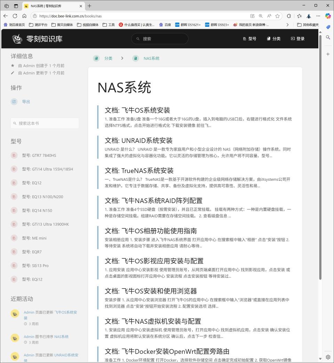Image resolution: width=334 pixels, height=363 pixels.
Task: Click the icon beside 型号: EQi12
Action: pyautogui.click(x=14, y=279)
